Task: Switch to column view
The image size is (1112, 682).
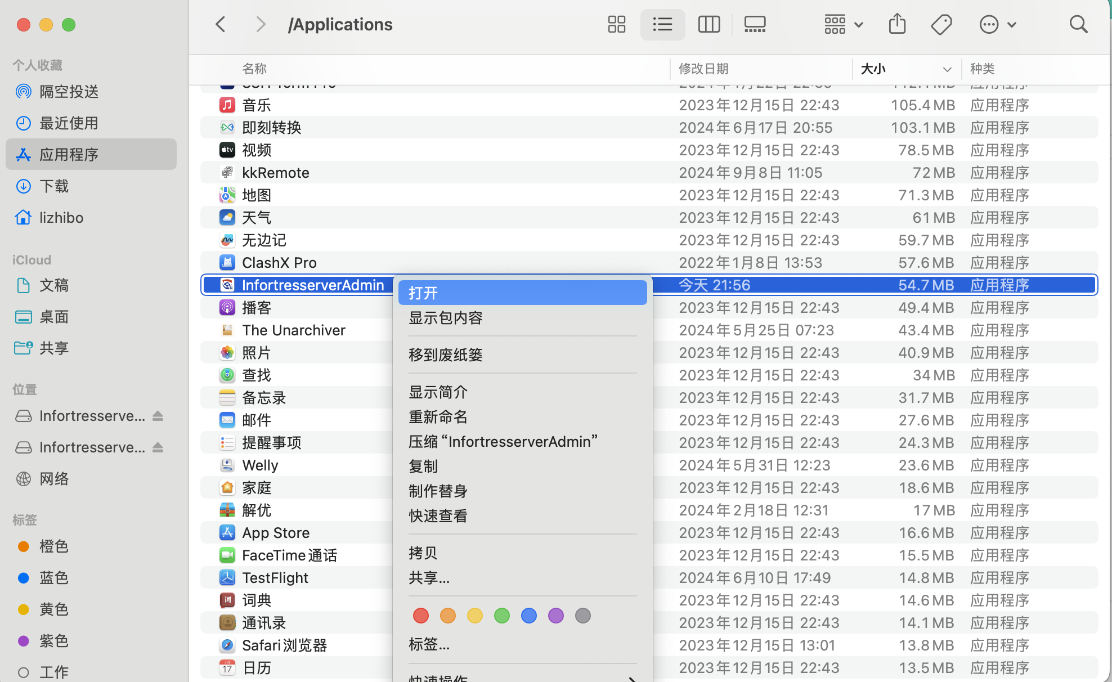Action: click(x=709, y=24)
